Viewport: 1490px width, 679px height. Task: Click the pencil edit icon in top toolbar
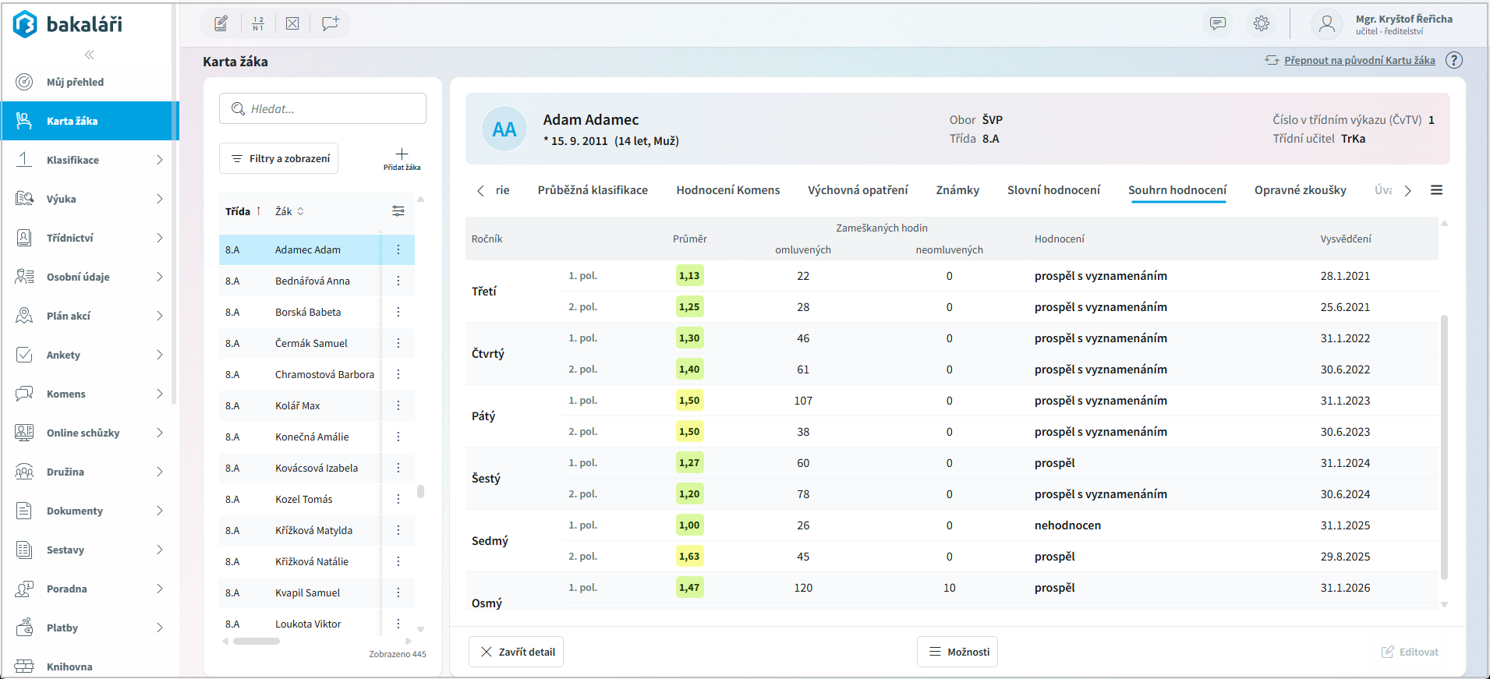(x=221, y=23)
